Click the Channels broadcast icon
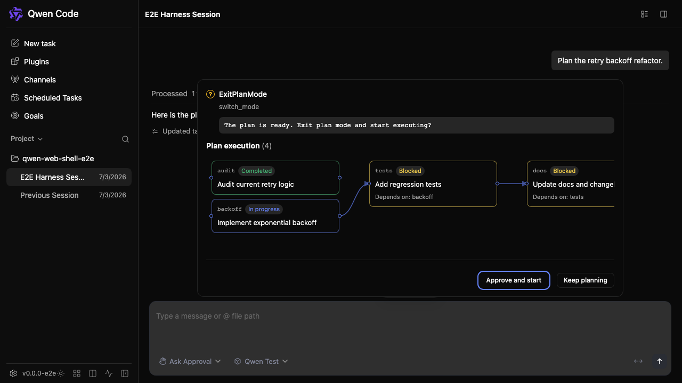 tap(15, 80)
